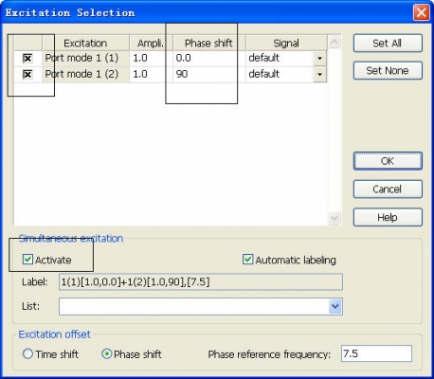Select the Port mode 1 (1) row name
This screenshot has width=434, height=379.
(81, 58)
